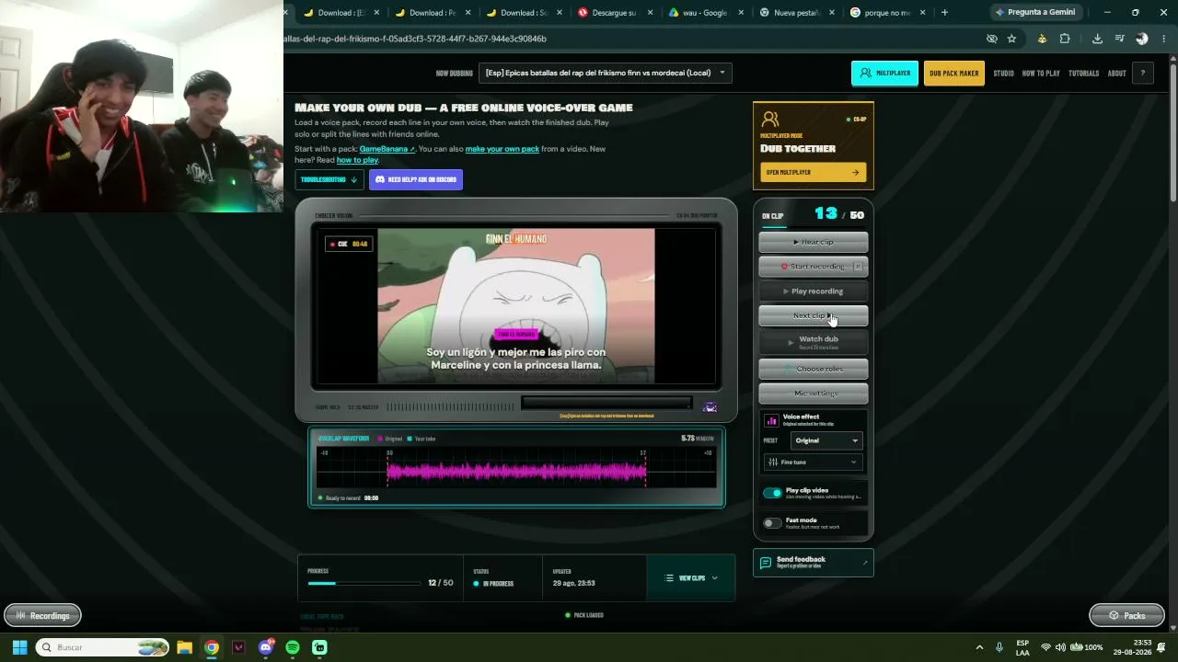Click the Choose roles button
Screen dimensions: 1178x662
(x=813, y=369)
